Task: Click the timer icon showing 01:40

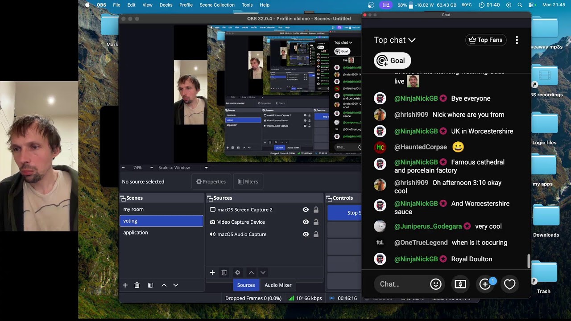Action: coord(488,5)
